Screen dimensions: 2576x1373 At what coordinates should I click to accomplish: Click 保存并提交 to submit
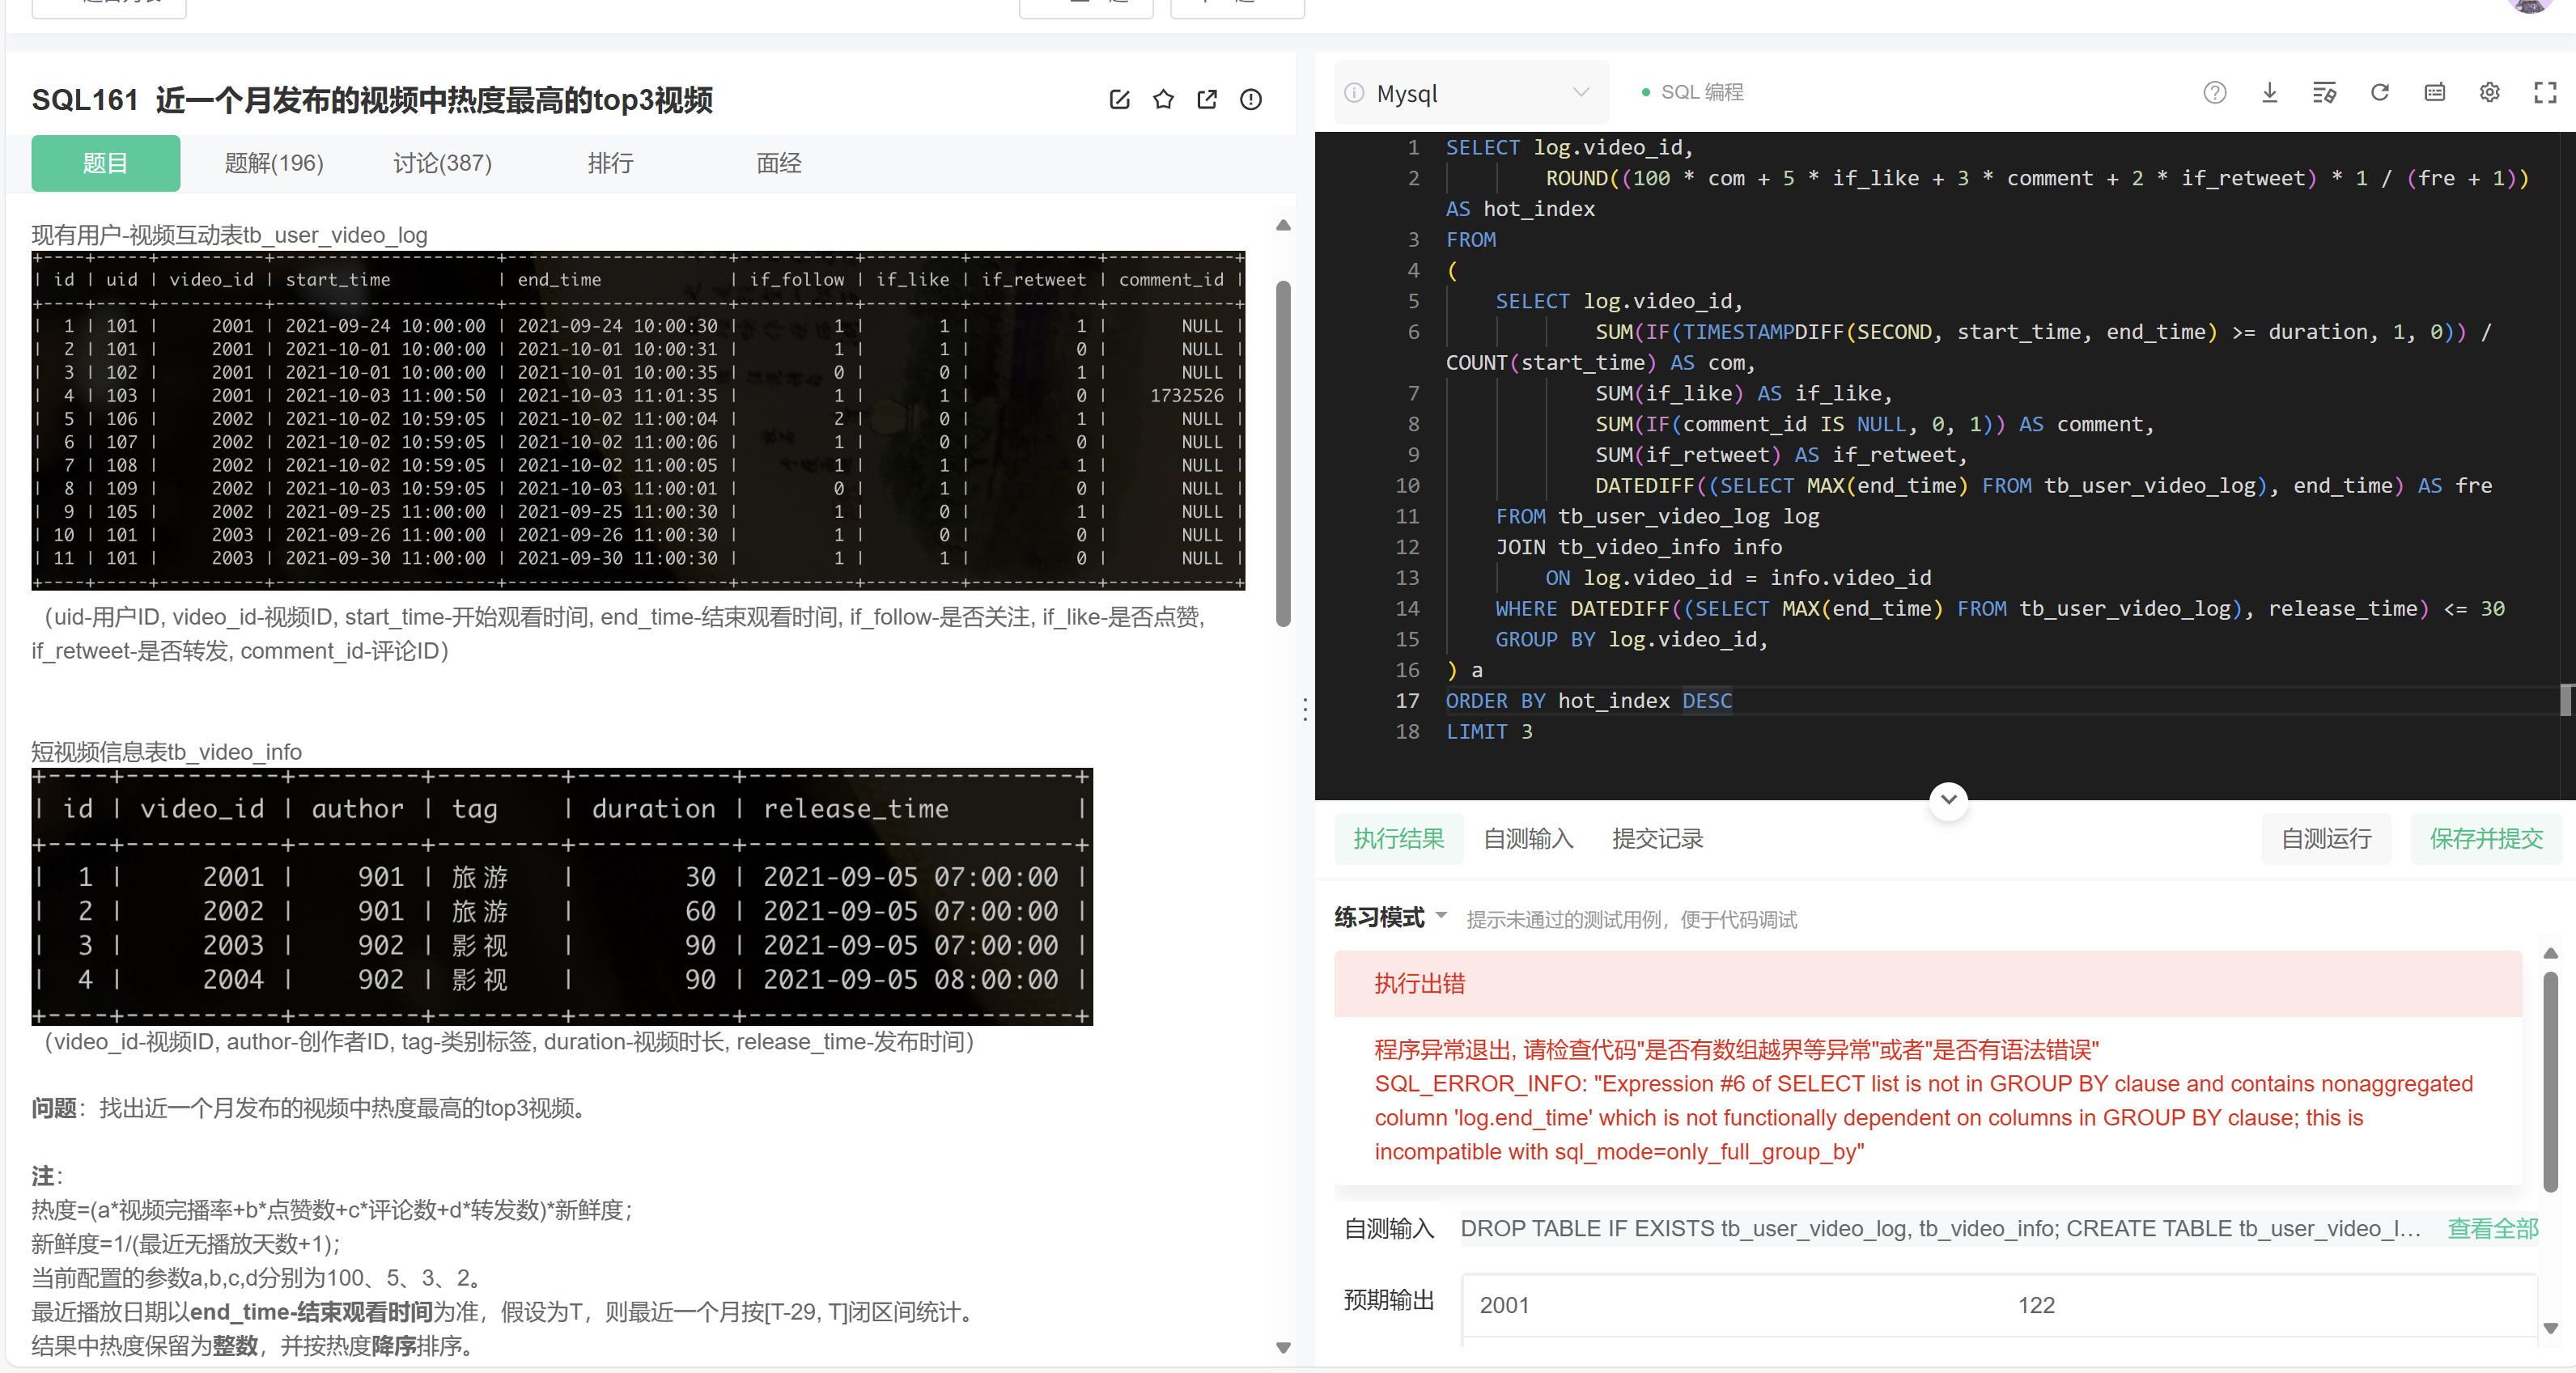tap(2485, 838)
